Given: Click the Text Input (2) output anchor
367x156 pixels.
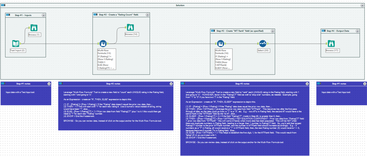Looking at the screenshot, I should coord(20,43).
